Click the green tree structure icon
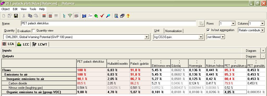The image size is (267, 96). (64, 16)
